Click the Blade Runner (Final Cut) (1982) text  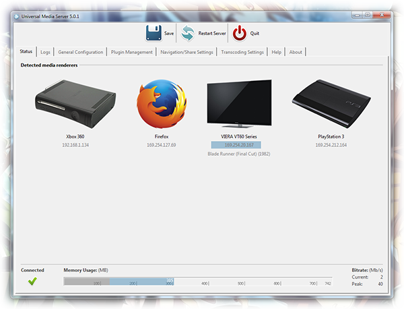239,154
